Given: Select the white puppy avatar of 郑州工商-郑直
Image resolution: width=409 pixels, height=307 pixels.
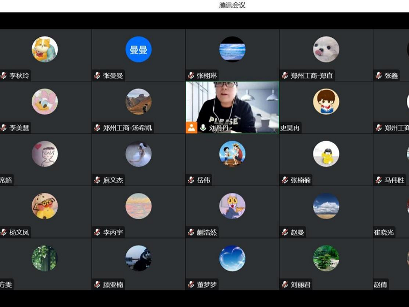Looking at the screenshot, I should 326,49.
